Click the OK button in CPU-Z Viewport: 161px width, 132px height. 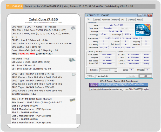[x=146, y=76]
